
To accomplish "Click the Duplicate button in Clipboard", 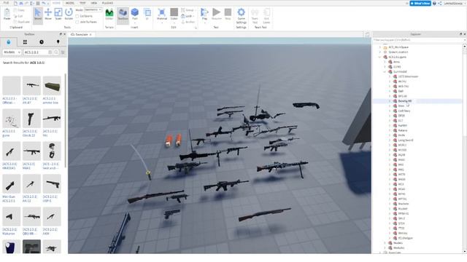I will (22, 22).
